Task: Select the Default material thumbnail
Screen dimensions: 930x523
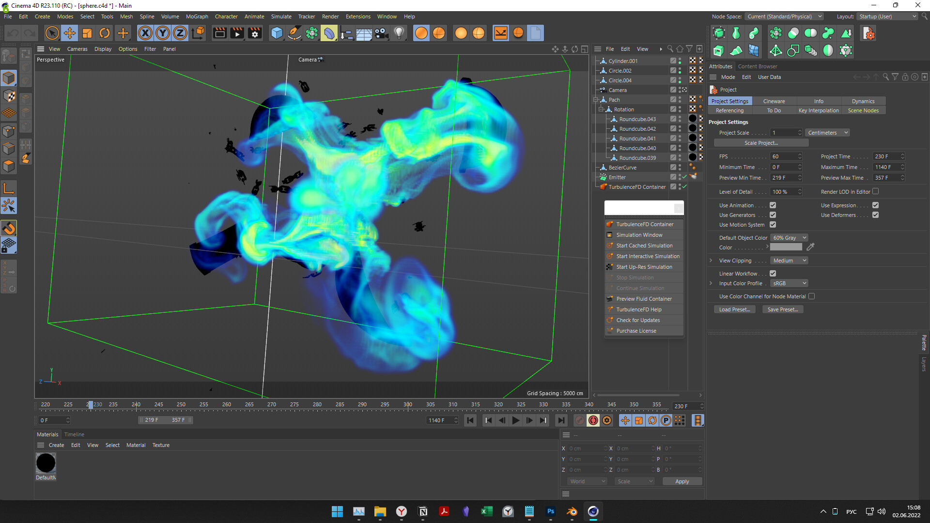Action: (46, 463)
